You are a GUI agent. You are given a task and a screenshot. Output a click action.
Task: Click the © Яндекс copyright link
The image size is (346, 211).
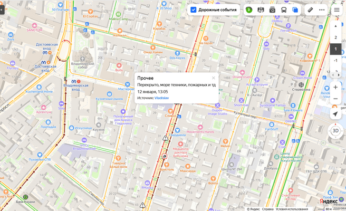point(253,209)
